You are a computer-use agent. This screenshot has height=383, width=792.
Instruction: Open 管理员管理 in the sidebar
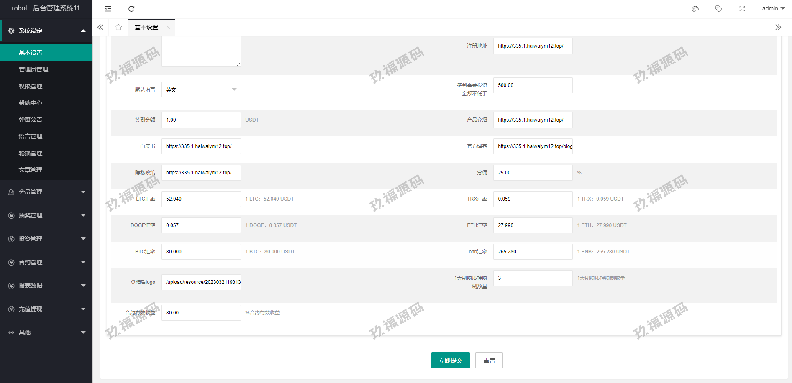(33, 69)
